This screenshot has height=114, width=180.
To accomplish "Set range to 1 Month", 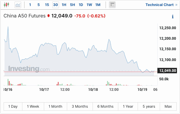I will (x=55, y=106).
